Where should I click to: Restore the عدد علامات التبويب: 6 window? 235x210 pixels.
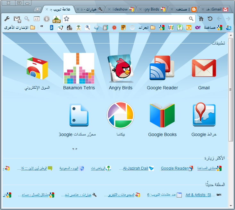point(164,195)
